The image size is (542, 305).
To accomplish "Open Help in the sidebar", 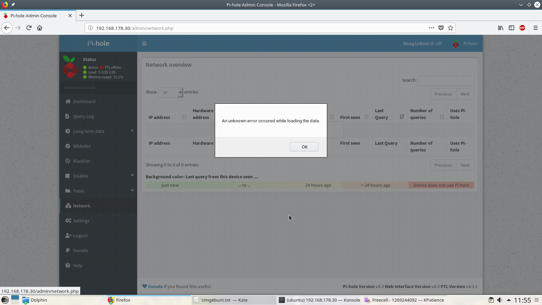I will click(x=98, y=265).
